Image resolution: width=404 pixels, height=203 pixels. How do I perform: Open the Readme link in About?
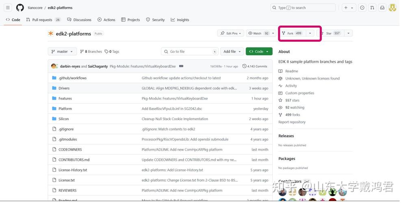[291, 71]
